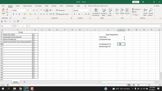Decrease font size with smaller A icon
Image resolution: width=162 pixels, height=91 pixels.
pos(37,10)
